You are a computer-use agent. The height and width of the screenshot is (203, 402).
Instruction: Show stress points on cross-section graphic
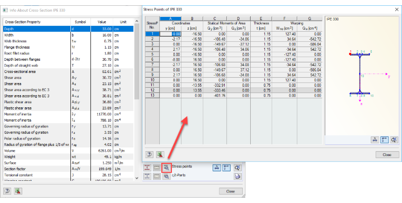click(147, 168)
